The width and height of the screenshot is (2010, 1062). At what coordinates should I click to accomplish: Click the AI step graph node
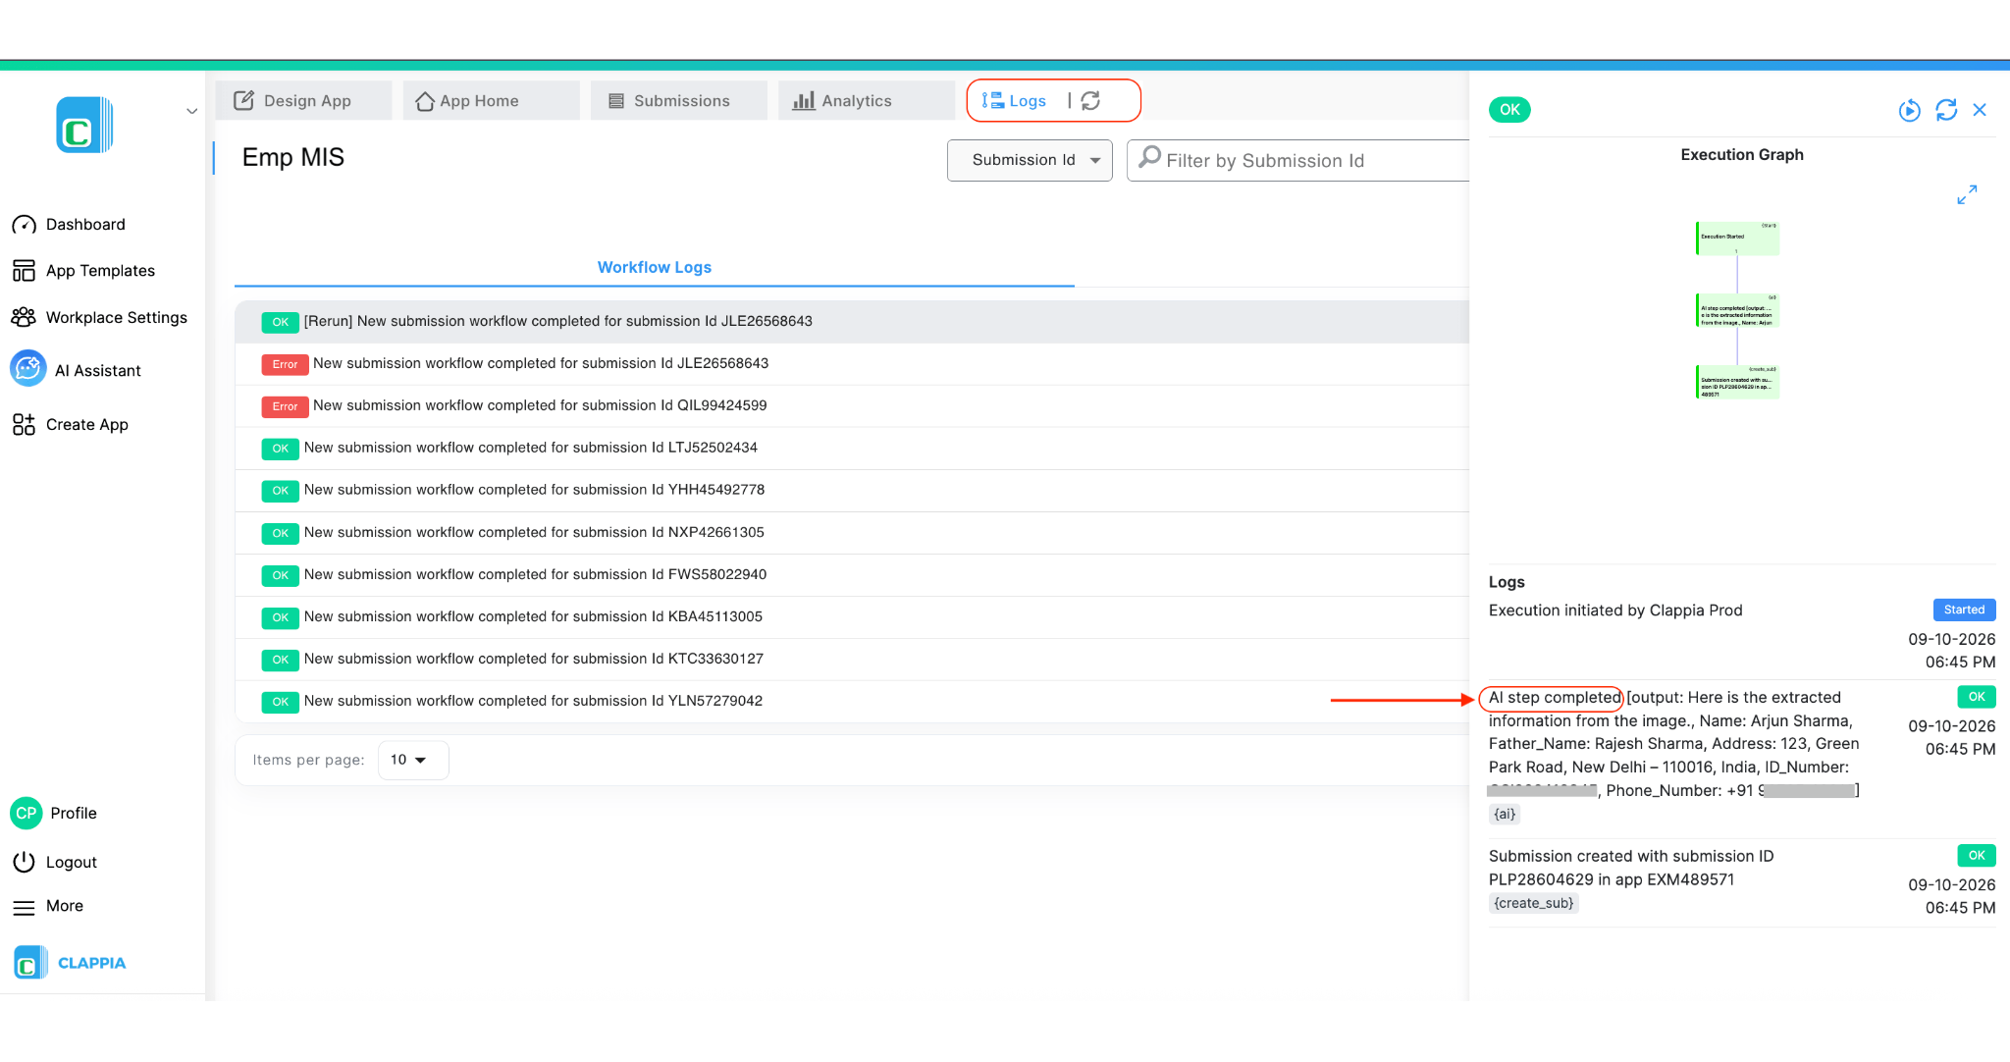1737,310
